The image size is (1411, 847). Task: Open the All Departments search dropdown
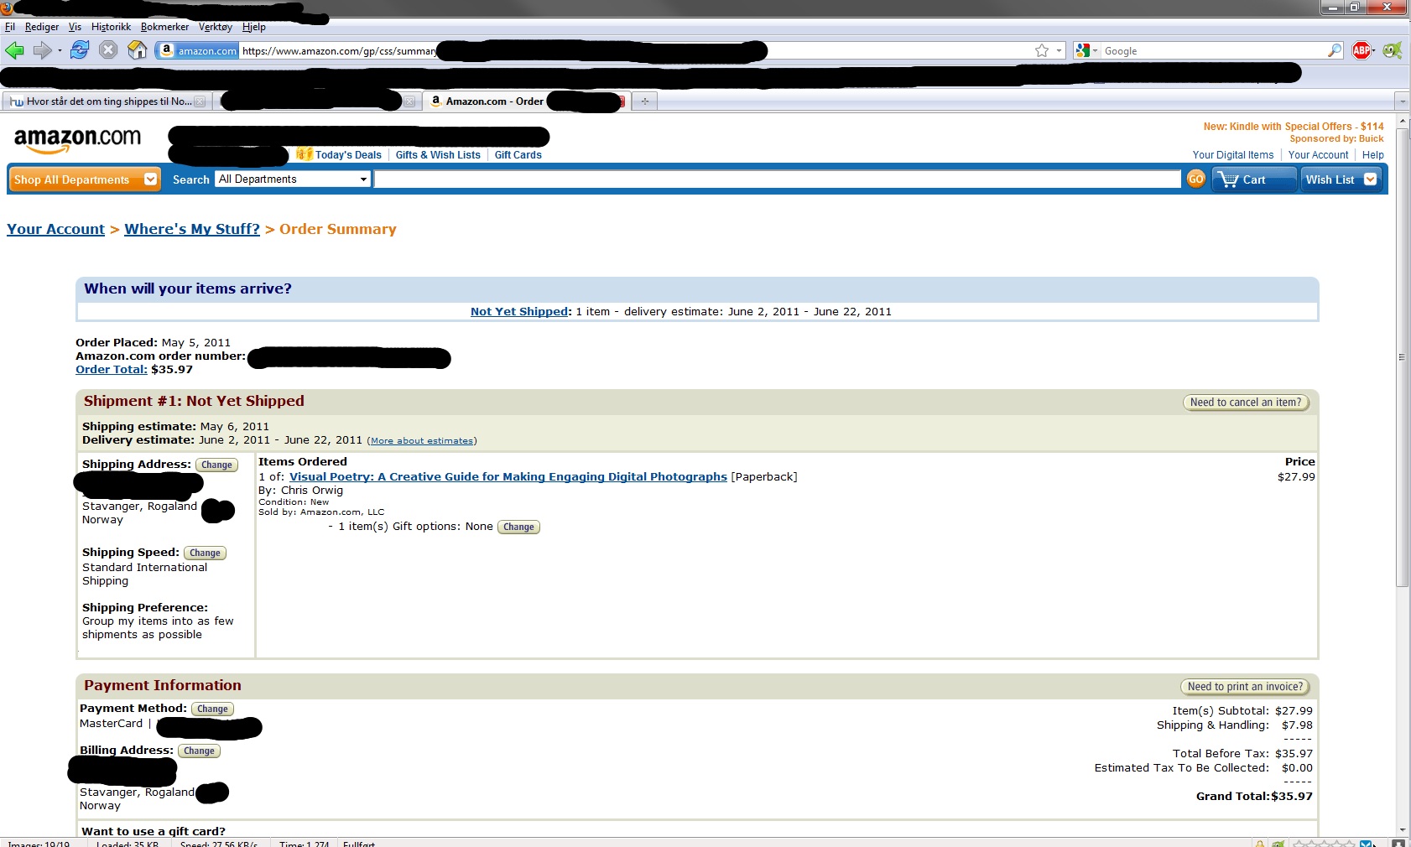293,179
